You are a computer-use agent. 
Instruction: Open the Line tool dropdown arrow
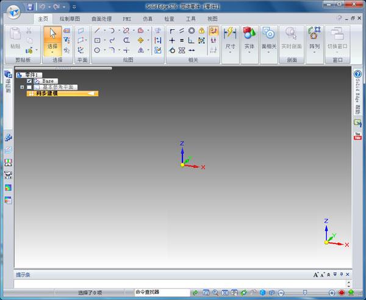coord(104,30)
